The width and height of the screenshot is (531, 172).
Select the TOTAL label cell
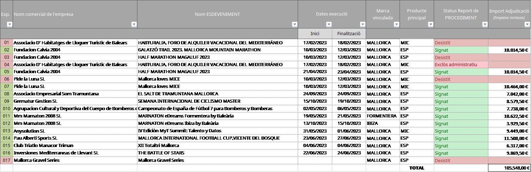[x=417, y=168]
